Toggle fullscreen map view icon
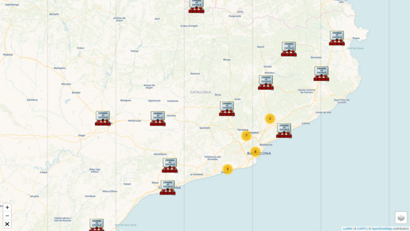Image resolution: width=410 pixels, height=231 pixels. (x=7, y=224)
